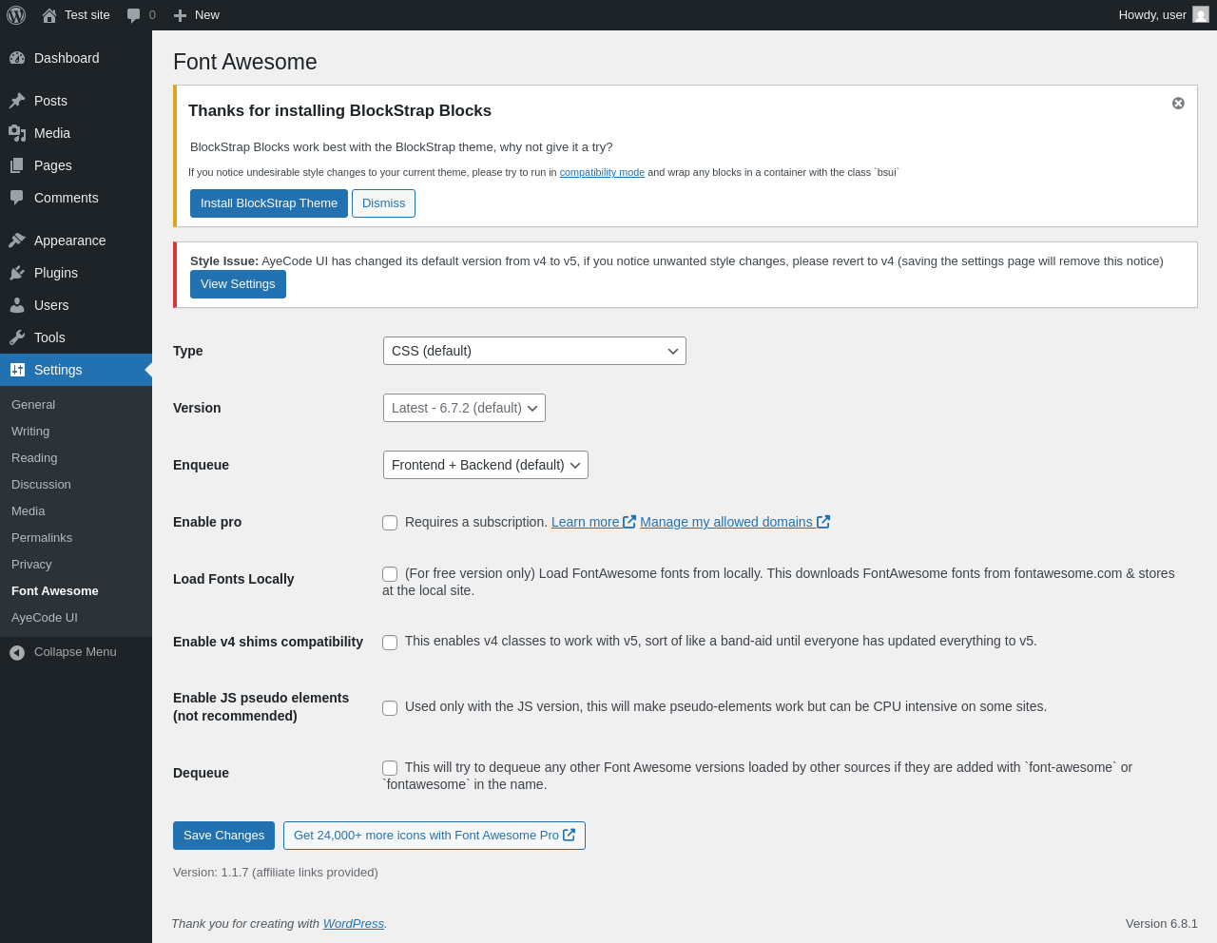The height and width of the screenshot is (943, 1217).
Task: Click the Settings sliders icon
Action: 17,370
